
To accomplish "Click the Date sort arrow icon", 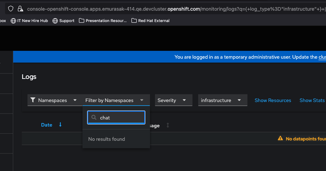I will pyautogui.click(x=60, y=124).
